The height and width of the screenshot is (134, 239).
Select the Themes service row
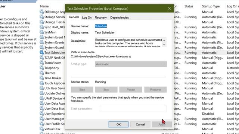tap(50, 73)
